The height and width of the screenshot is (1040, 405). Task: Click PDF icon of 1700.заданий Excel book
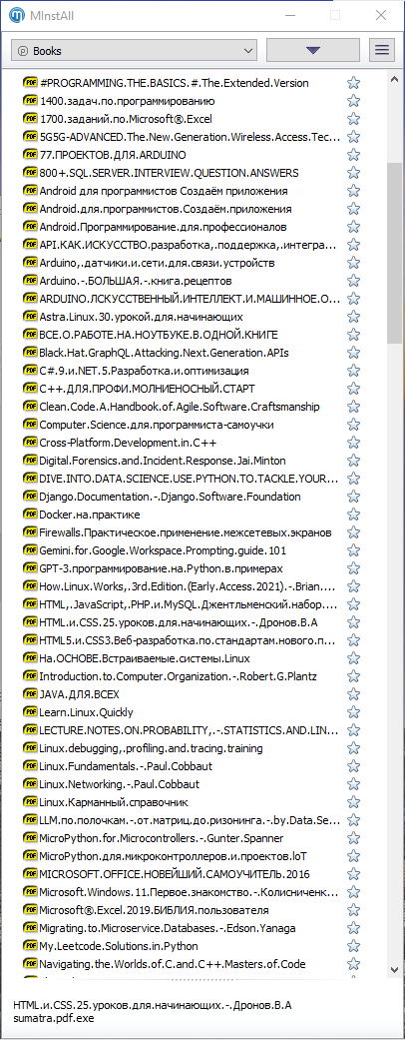click(x=30, y=118)
